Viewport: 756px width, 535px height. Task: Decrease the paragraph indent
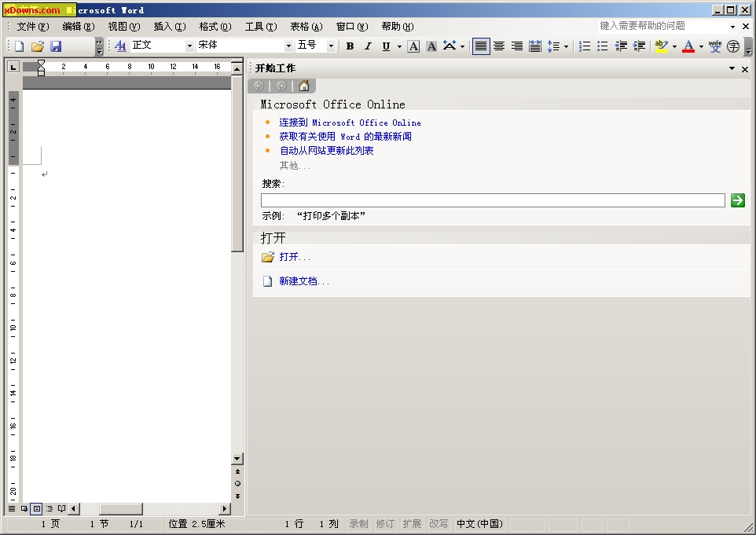click(621, 46)
